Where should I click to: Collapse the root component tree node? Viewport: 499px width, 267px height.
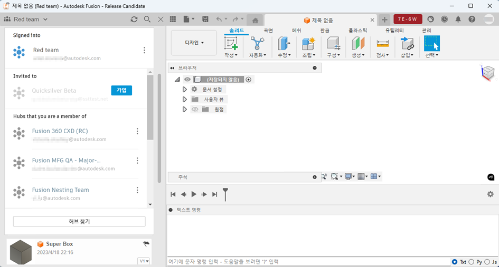coord(177,80)
